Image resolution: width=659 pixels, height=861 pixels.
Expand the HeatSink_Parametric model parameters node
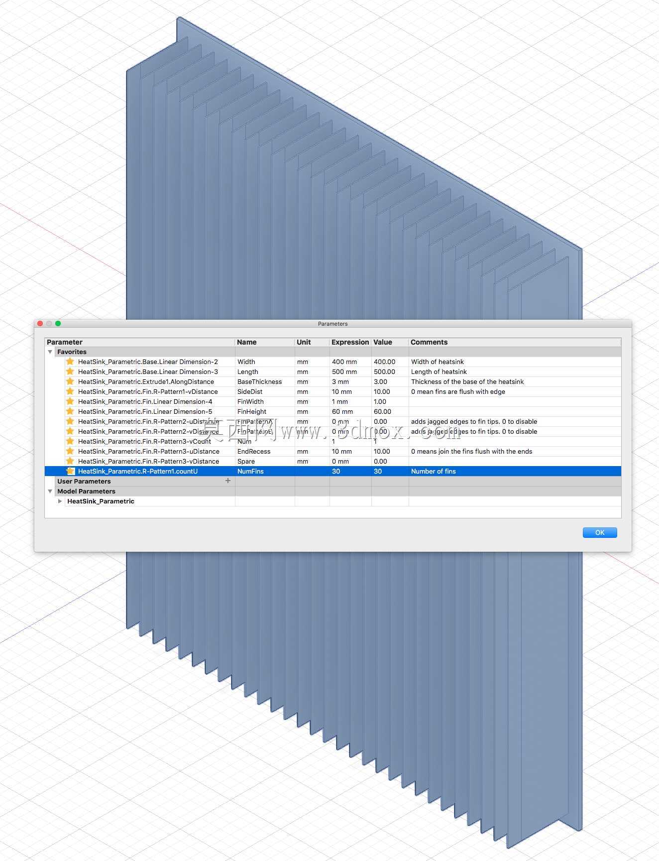click(x=60, y=501)
